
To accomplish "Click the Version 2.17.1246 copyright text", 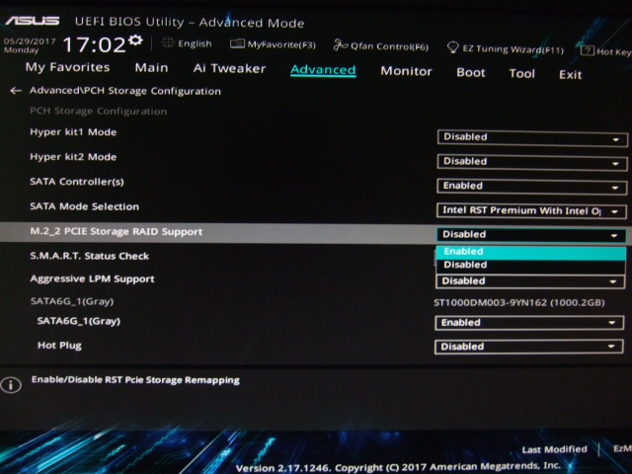I will tap(398, 467).
